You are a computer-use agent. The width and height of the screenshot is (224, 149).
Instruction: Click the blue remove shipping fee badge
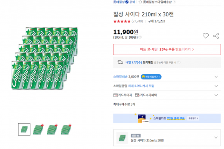tap(151, 77)
